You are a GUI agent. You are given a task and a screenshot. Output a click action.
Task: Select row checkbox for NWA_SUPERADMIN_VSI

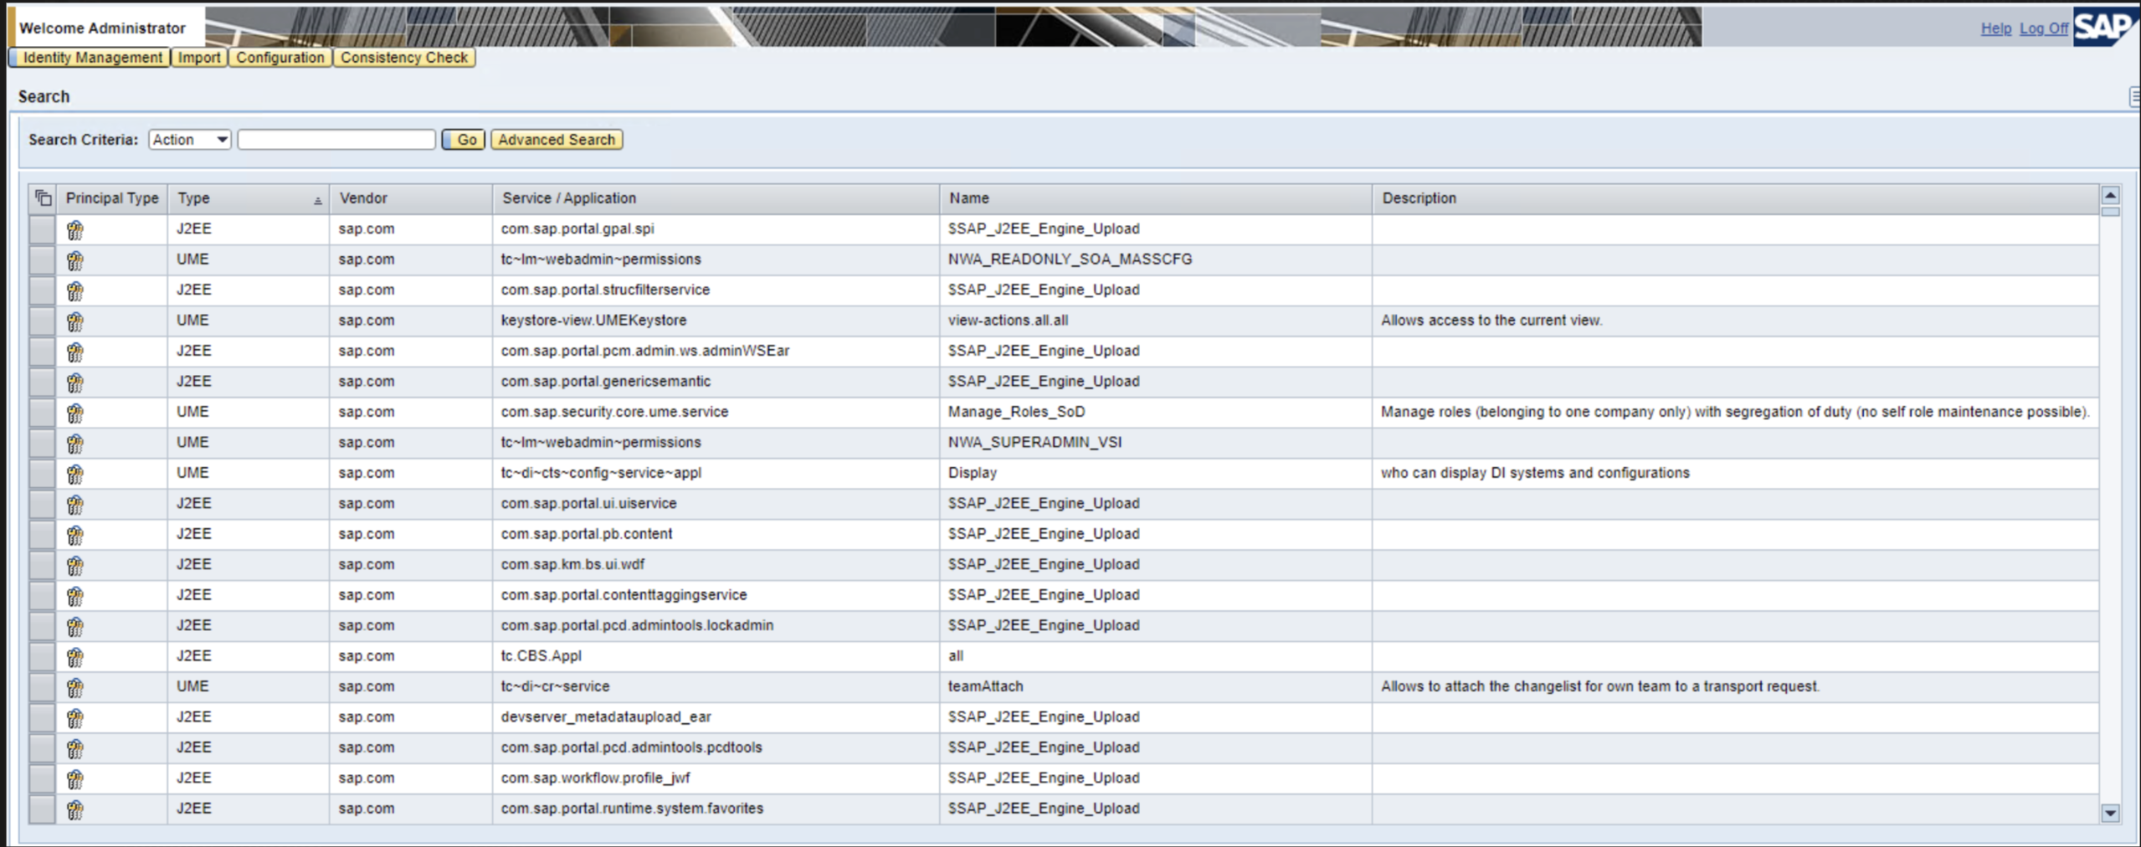(42, 443)
